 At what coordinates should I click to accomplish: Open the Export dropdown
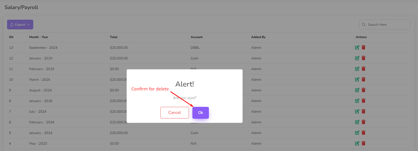click(x=20, y=25)
